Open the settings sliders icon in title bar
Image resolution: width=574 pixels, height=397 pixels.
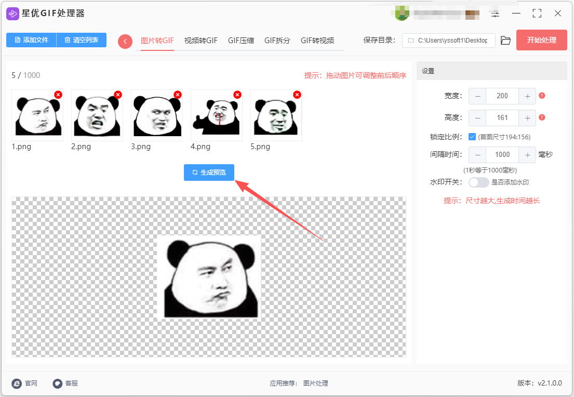click(495, 14)
